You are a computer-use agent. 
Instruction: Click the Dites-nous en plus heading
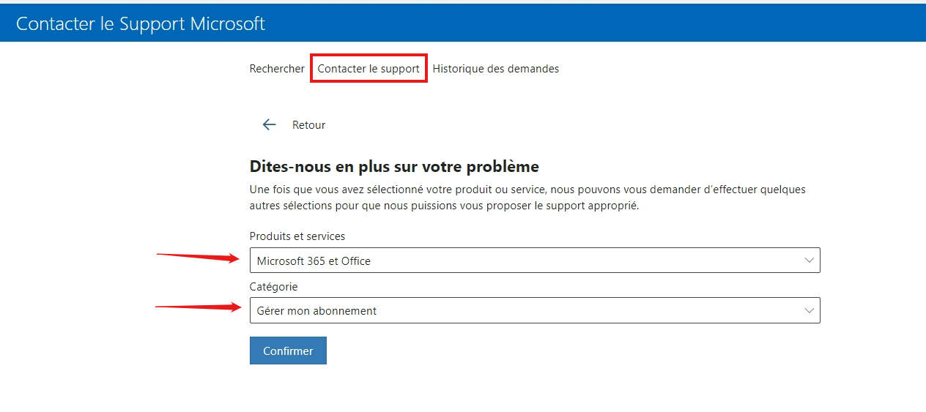tap(394, 166)
